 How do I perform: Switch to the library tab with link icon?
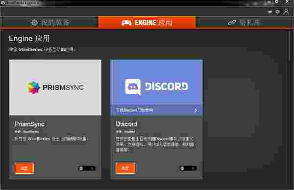244,23
